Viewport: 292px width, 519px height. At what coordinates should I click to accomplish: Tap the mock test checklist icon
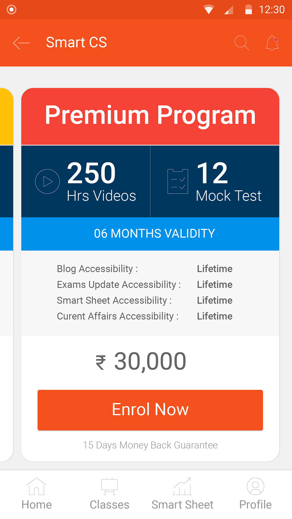(x=178, y=181)
